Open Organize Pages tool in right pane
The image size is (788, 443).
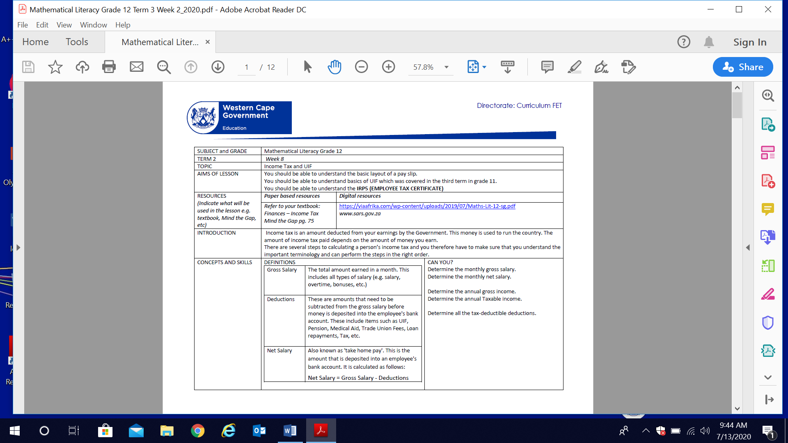(768, 153)
